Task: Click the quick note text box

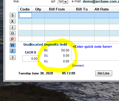Action: point(95,52)
